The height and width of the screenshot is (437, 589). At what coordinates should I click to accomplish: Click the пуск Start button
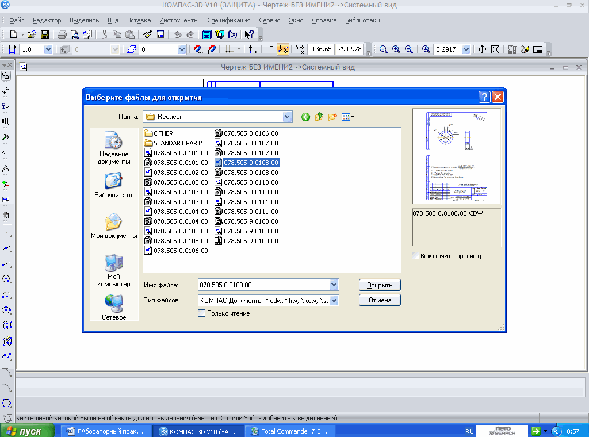coord(27,431)
